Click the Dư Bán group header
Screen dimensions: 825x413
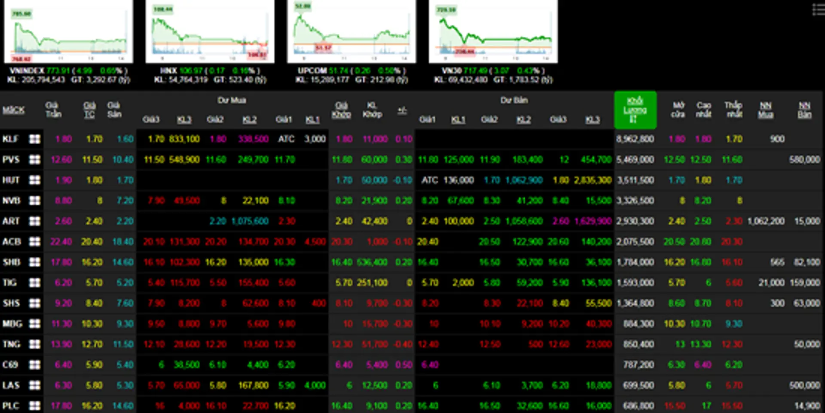point(514,100)
